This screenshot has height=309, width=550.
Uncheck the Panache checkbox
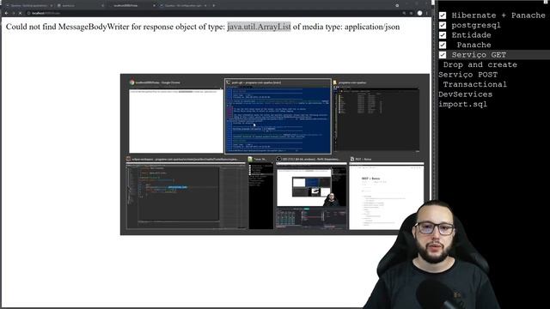pyautogui.click(x=443, y=45)
